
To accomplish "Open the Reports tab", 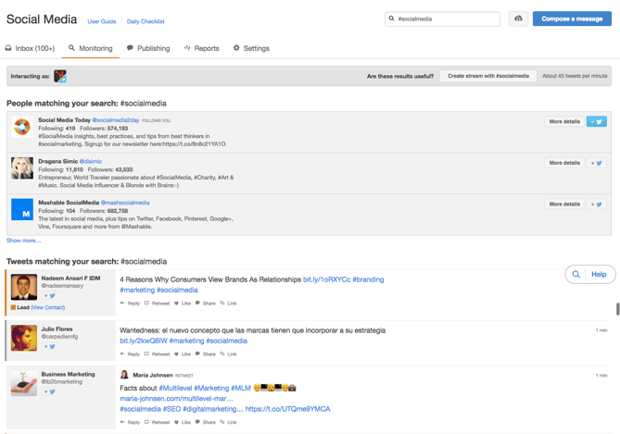I will (202, 48).
